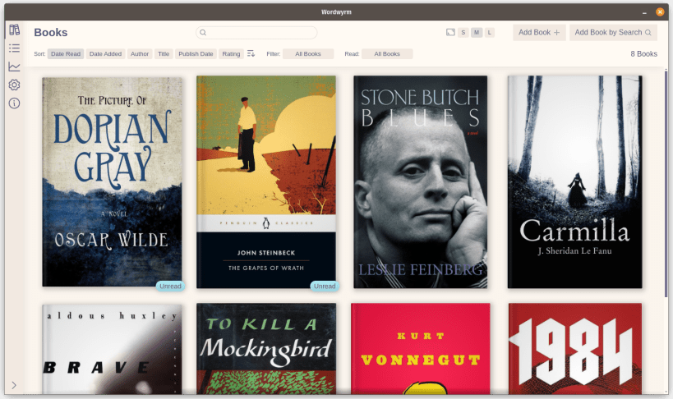Select small cover size S

coord(463,32)
